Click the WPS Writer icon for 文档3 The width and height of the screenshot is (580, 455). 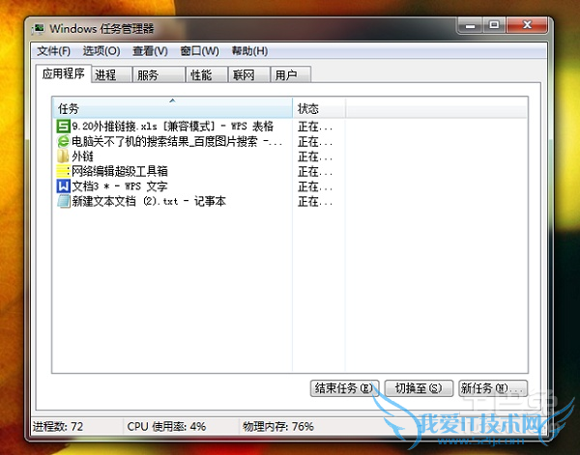click(63, 186)
